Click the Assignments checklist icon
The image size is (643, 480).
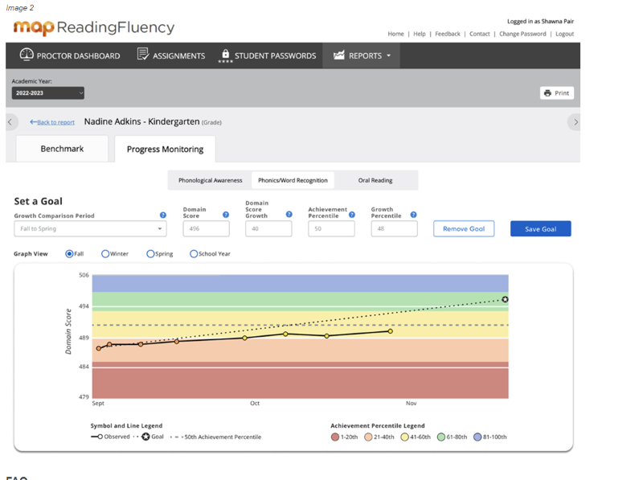coord(143,55)
